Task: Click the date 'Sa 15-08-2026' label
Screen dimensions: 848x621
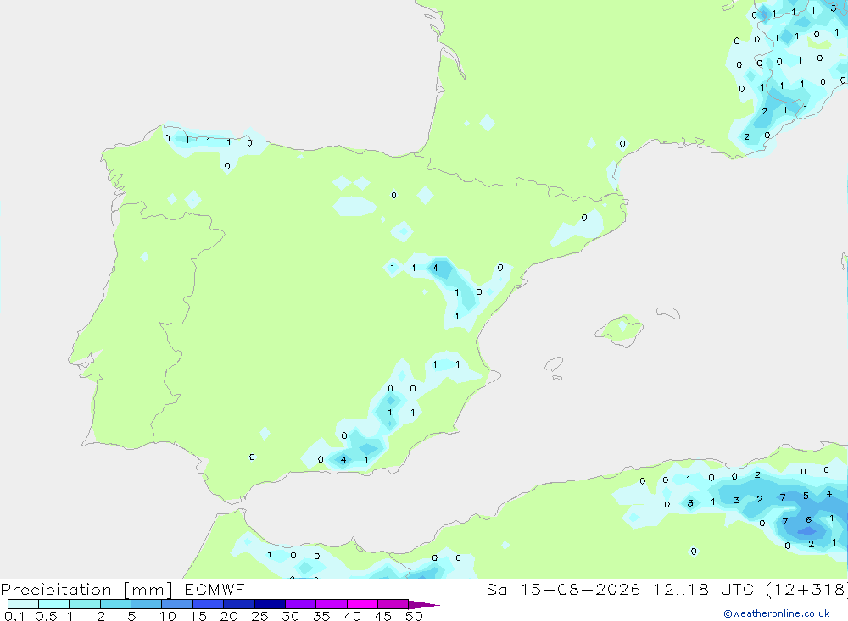Action: click(563, 590)
